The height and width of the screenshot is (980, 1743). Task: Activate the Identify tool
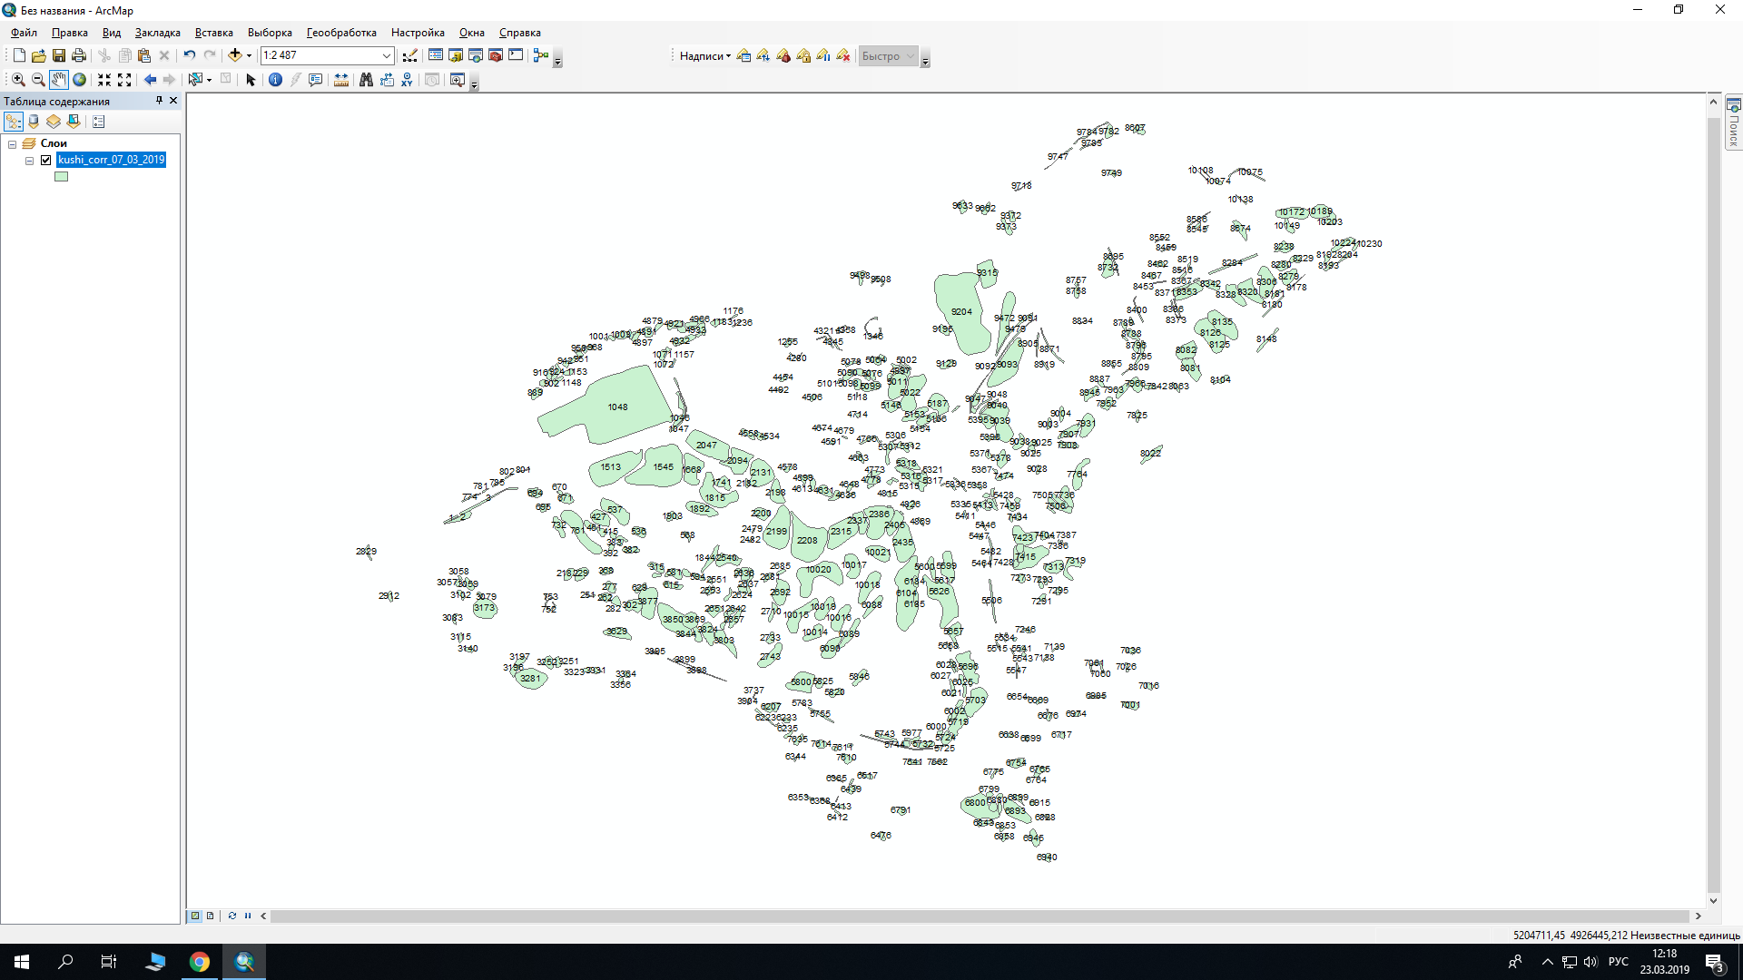[x=275, y=80]
